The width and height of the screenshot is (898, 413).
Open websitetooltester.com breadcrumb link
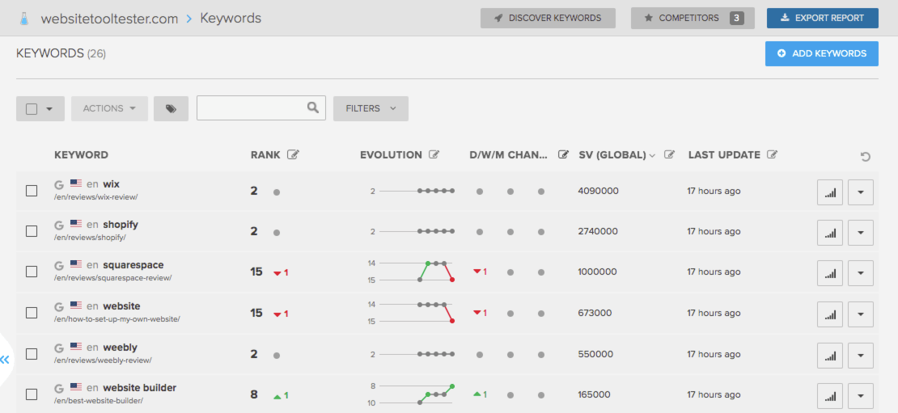pyautogui.click(x=109, y=19)
